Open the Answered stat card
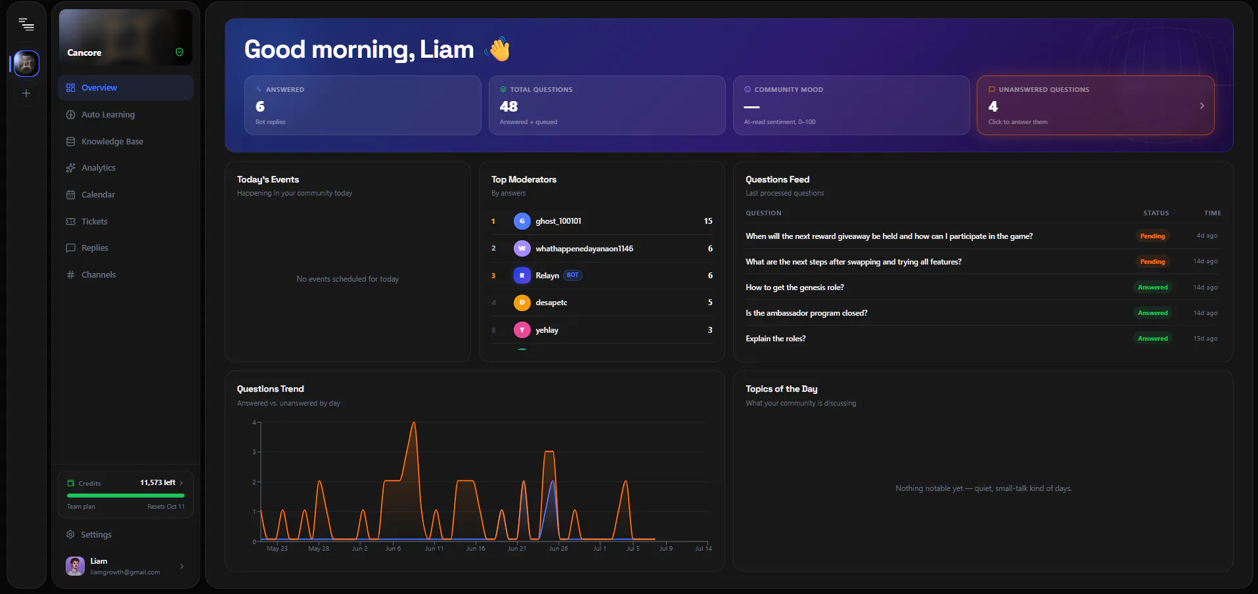Image resolution: width=1258 pixels, height=594 pixels. 363,106
